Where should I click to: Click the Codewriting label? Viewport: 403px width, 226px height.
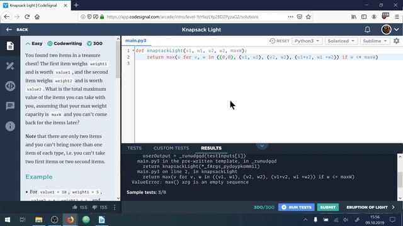coord(68,43)
